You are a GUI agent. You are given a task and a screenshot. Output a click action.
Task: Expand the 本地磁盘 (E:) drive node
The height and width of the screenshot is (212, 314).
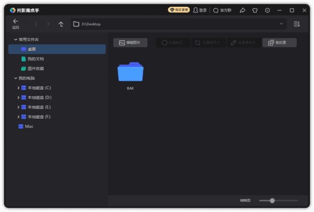(x=19, y=107)
